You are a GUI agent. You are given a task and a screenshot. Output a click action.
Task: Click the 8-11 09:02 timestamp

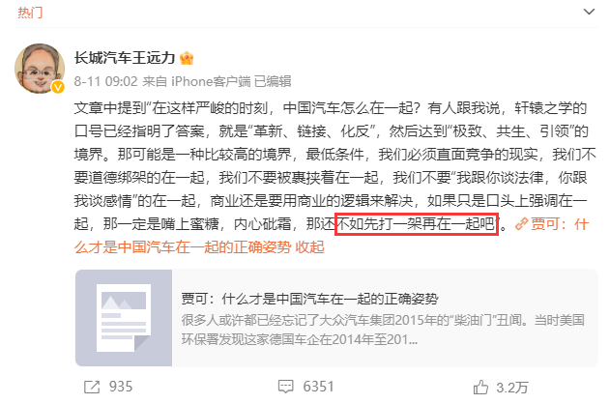pos(105,81)
